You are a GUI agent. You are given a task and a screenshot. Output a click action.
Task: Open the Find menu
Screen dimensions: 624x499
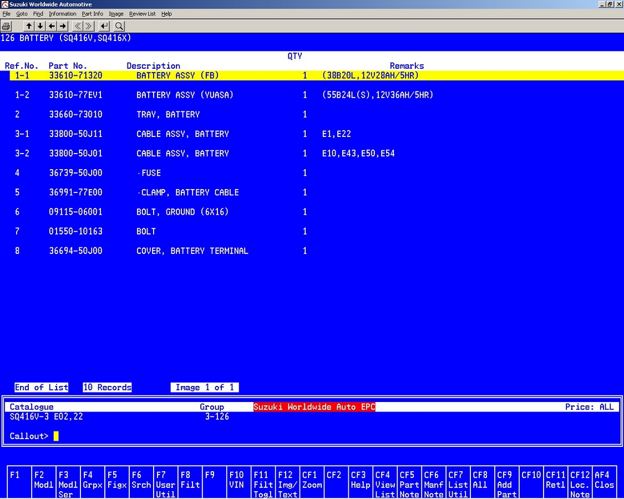(x=38, y=13)
